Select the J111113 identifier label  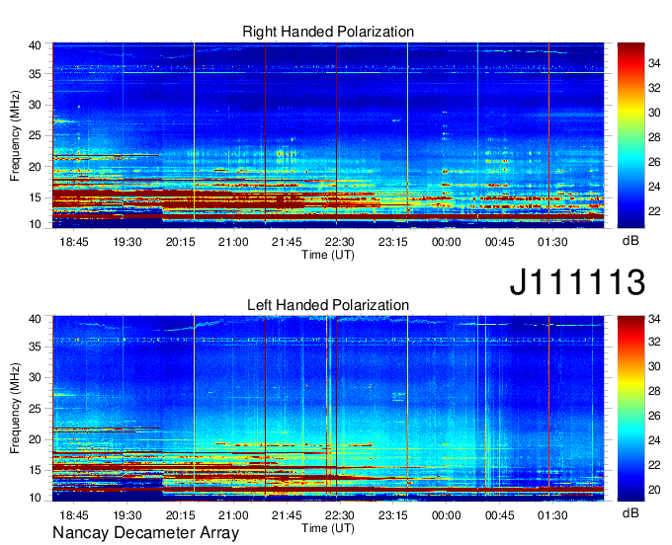[x=577, y=282]
